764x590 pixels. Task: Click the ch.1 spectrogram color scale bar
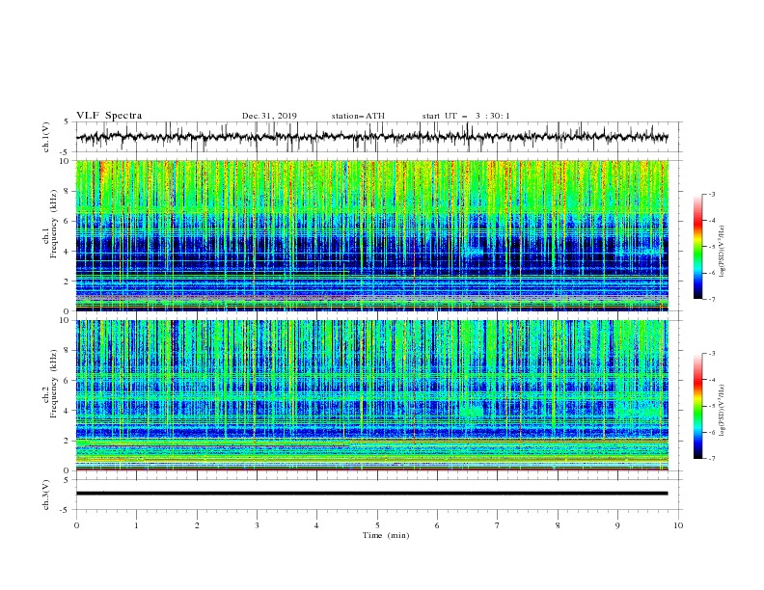(x=697, y=247)
